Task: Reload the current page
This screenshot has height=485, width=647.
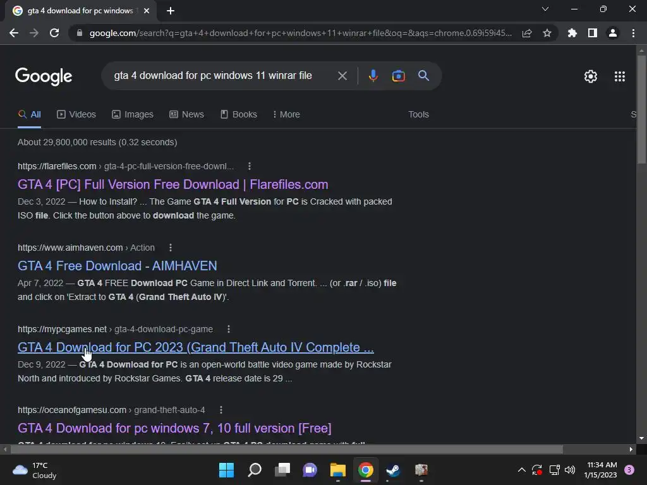Action: pyautogui.click(x=54, y=33)
